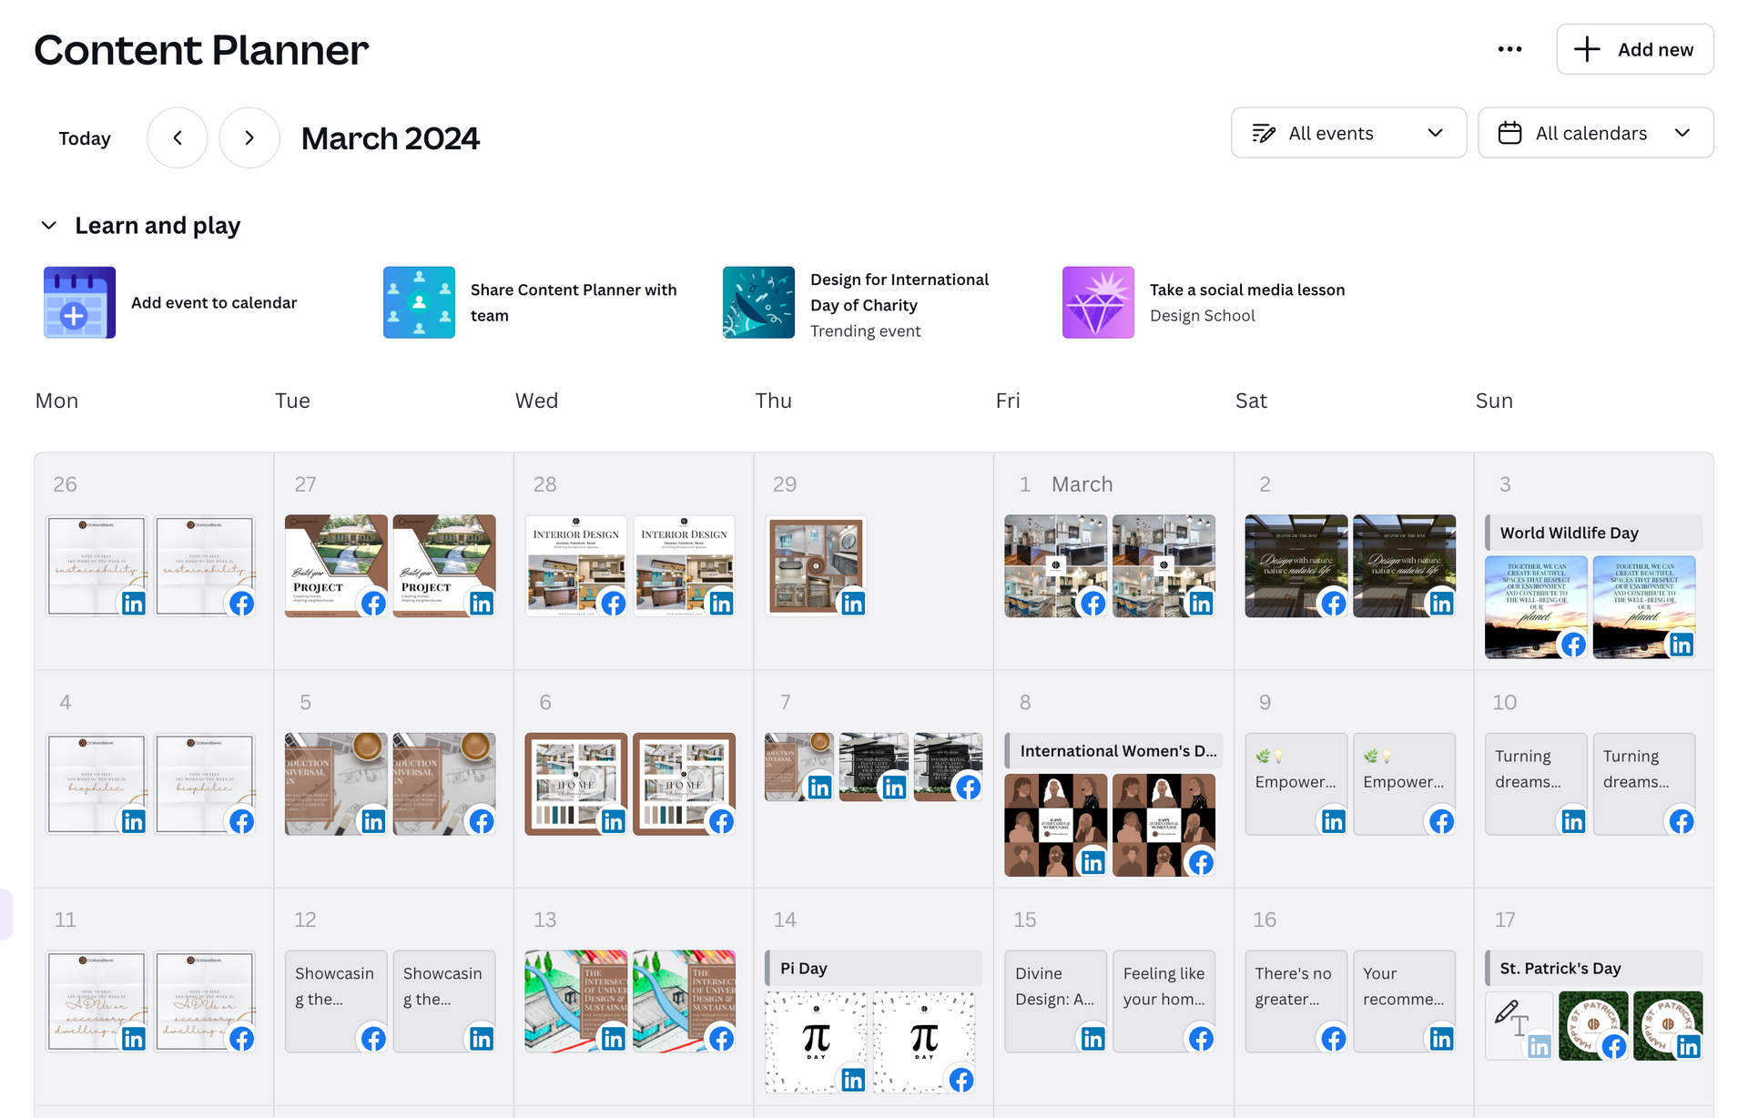Click the social media lesson diamond icon
Viewport: 1748px width, 1118px height.
point(1098,302)
